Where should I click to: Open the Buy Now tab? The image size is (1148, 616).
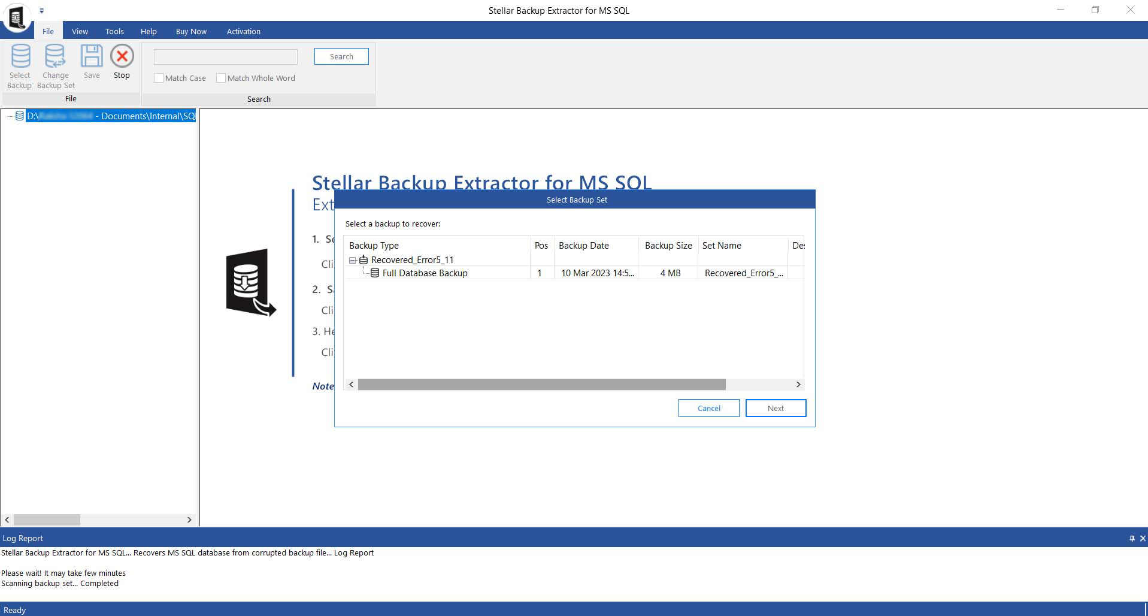coord(191,31)
